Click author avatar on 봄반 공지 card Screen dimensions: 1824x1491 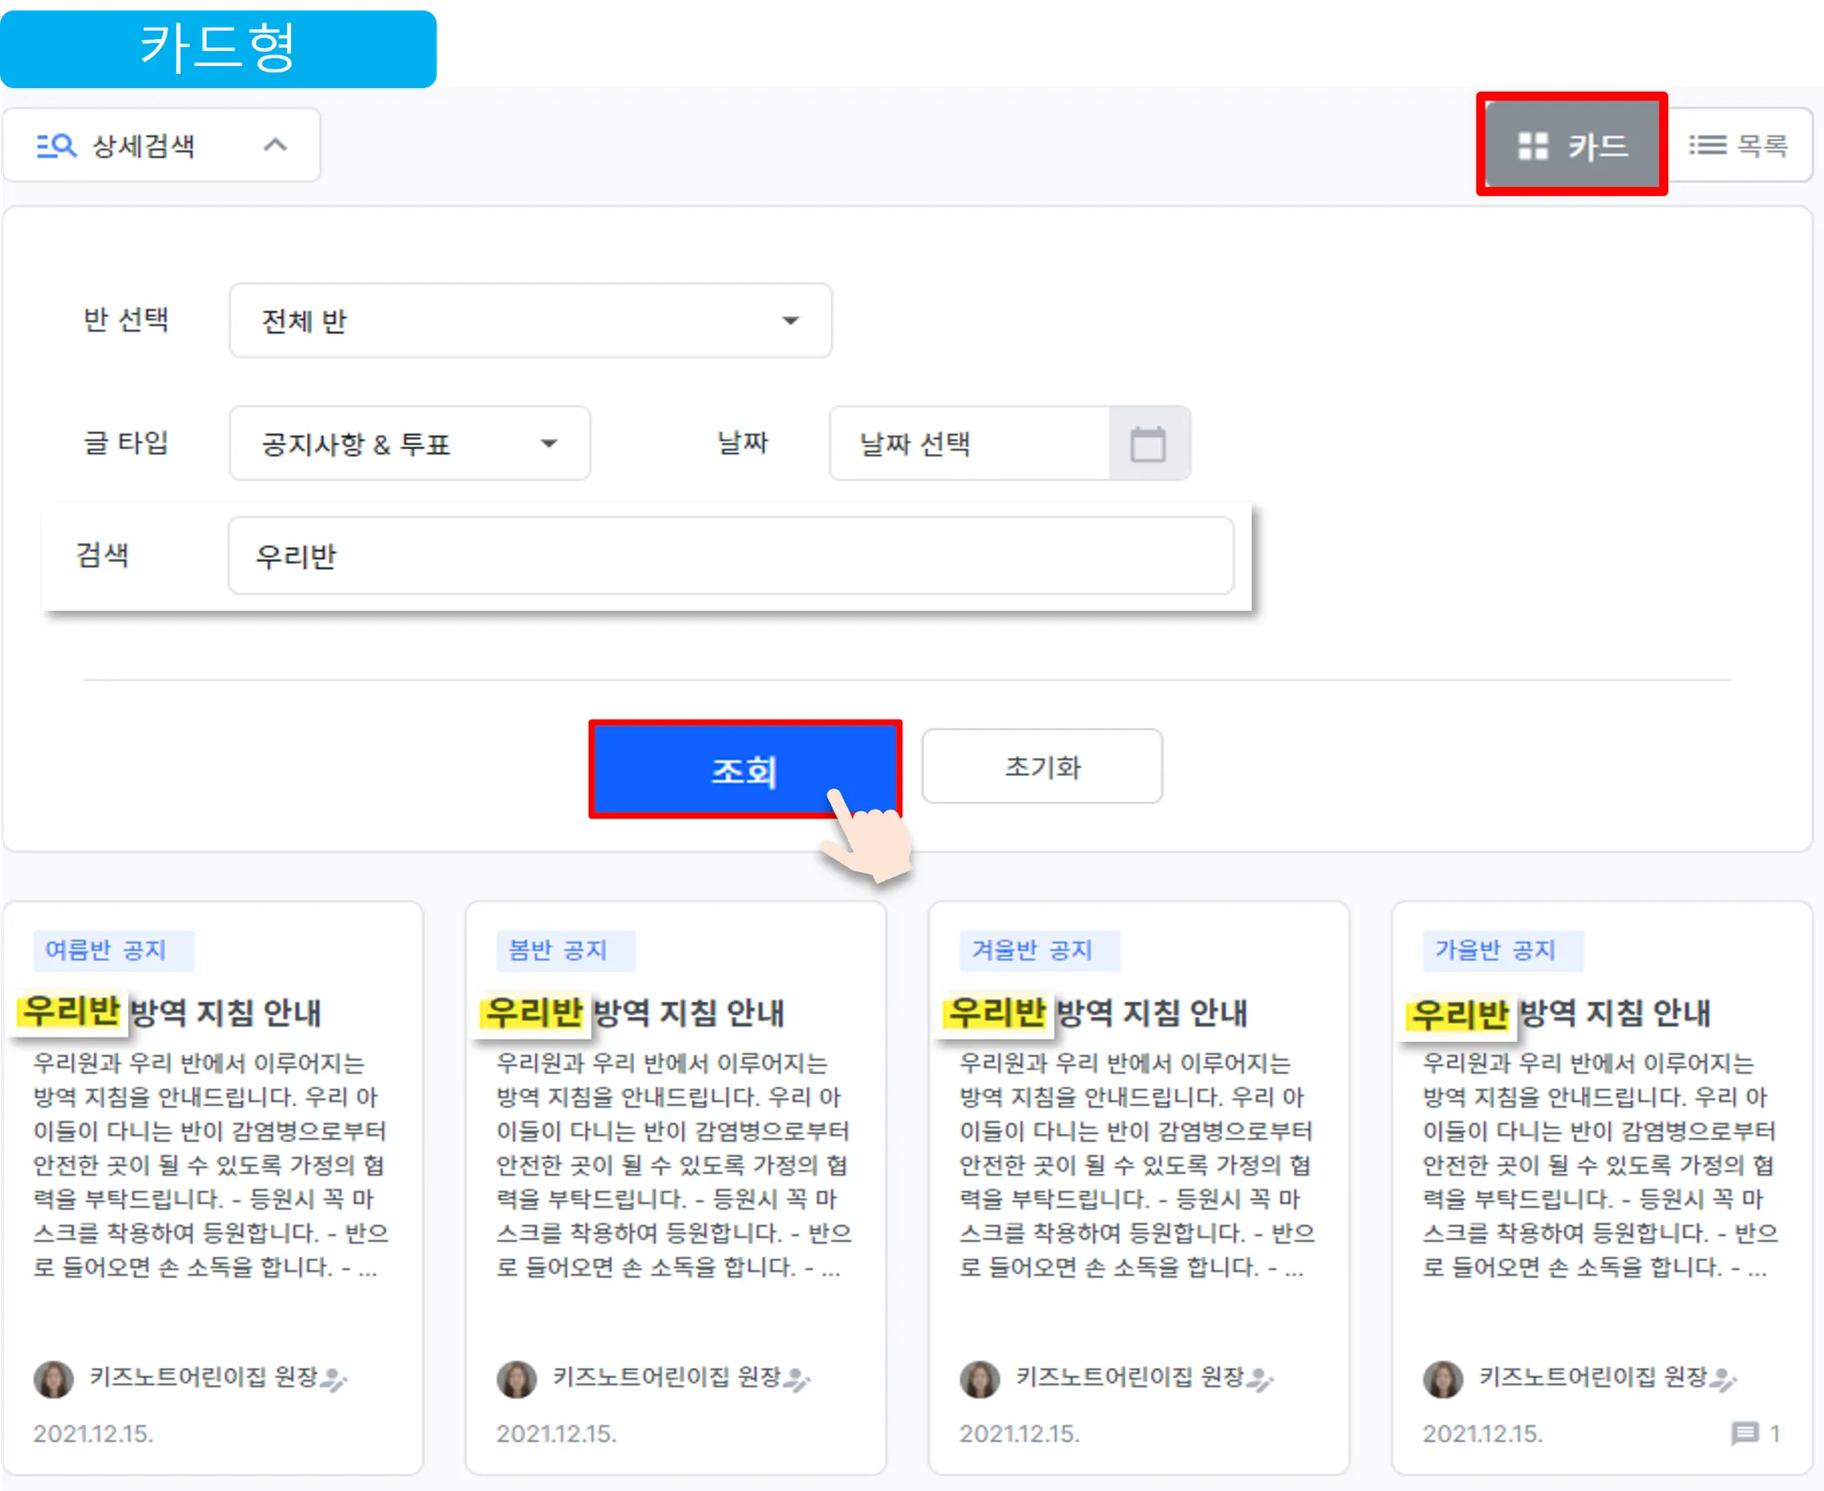pos(517,1379)
